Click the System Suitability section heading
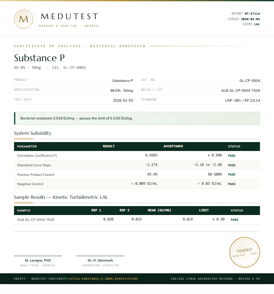This screenshot has height=294, width=274. (32, 133)
